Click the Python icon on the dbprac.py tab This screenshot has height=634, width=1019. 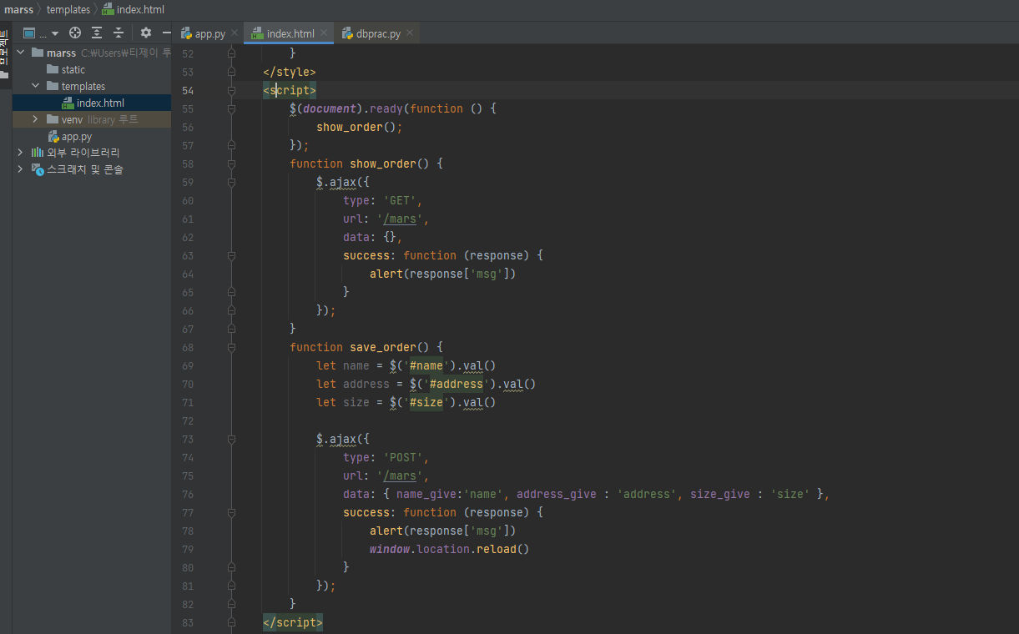(x=347, y=33)
